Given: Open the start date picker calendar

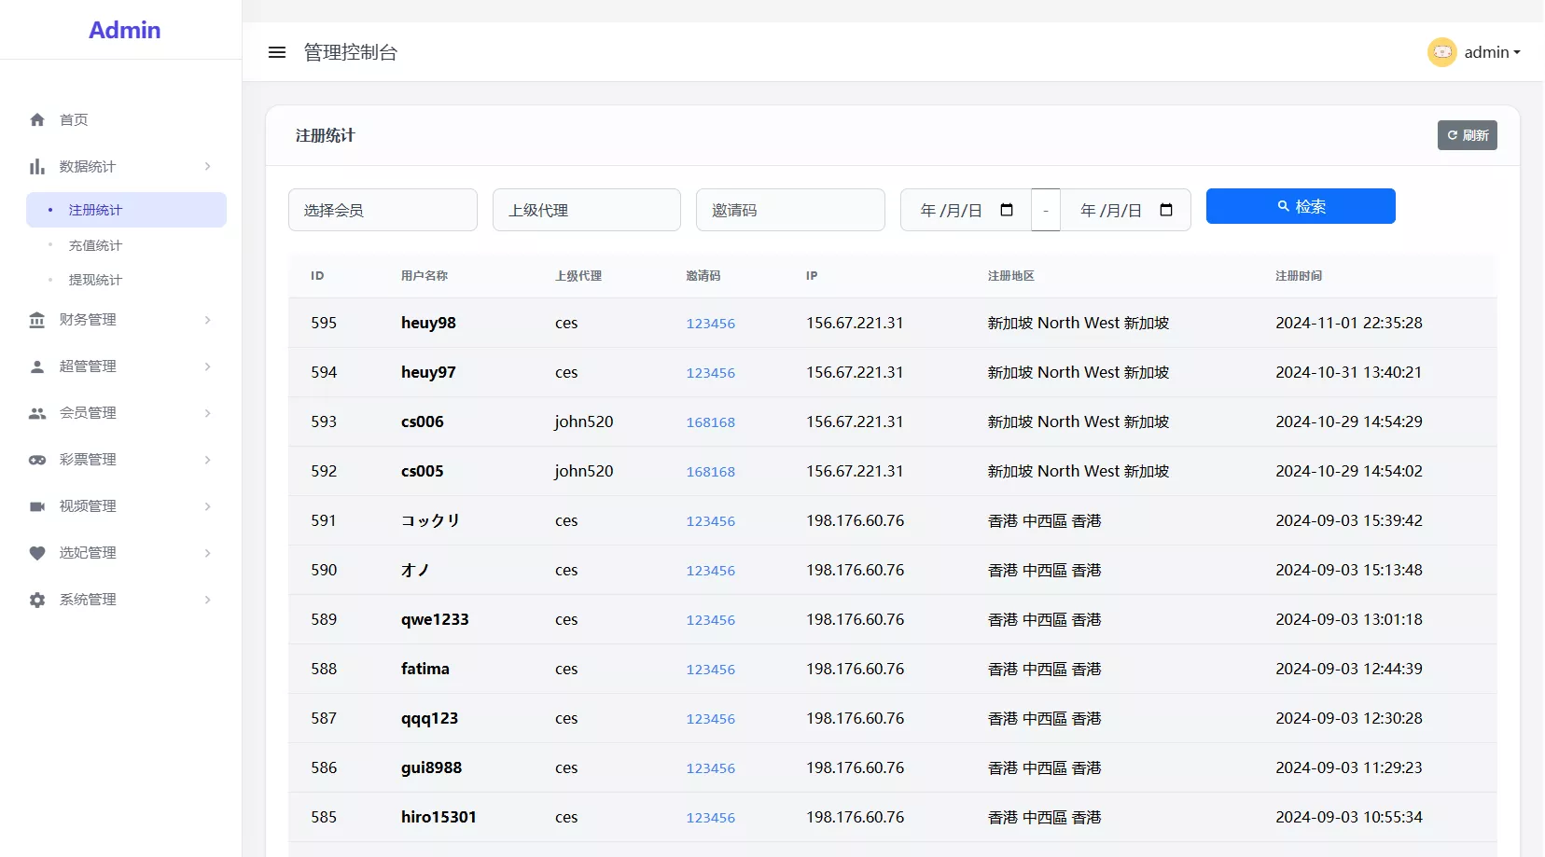Looking at the screenshot, I should pyautogui.click(x=1007, y=210).
